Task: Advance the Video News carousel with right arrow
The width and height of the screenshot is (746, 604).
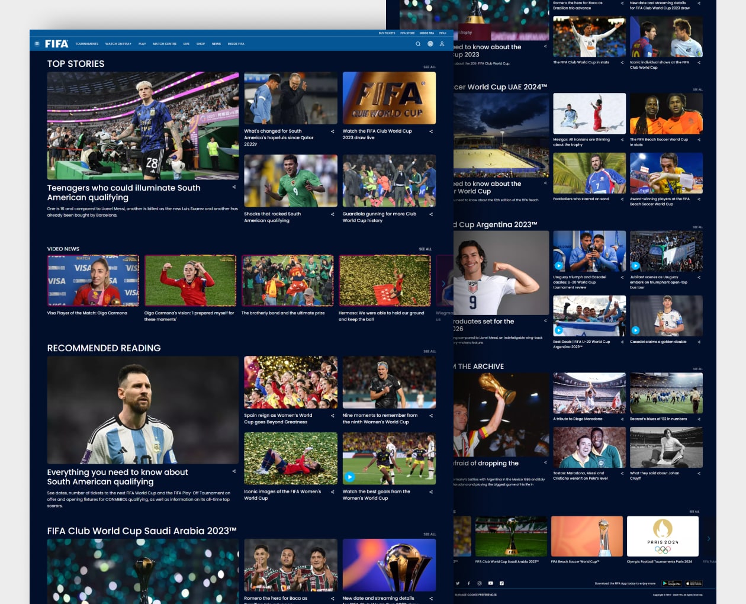Action: 443,284
